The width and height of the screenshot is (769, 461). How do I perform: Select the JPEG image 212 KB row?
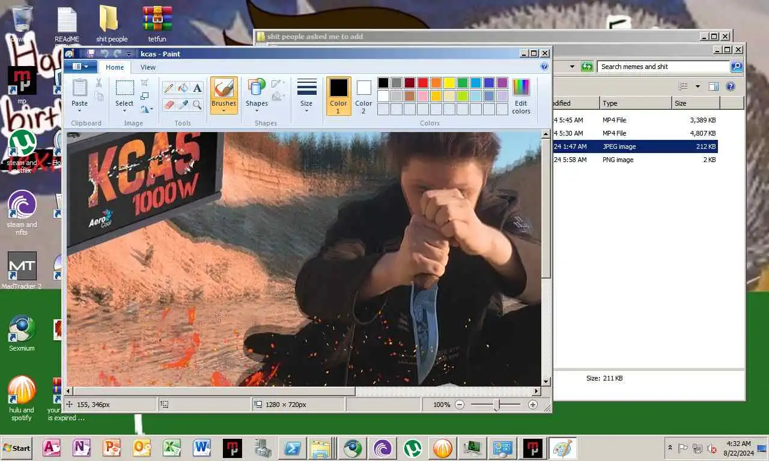[x=635, y=146]
